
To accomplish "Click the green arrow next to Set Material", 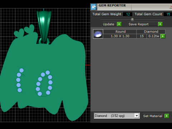I will click(x=167, y=116).
